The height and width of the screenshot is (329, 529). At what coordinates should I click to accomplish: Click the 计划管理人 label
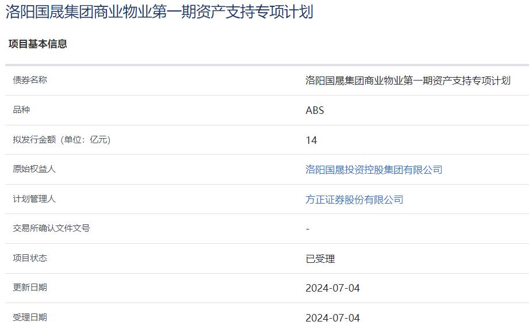(34, 199)
